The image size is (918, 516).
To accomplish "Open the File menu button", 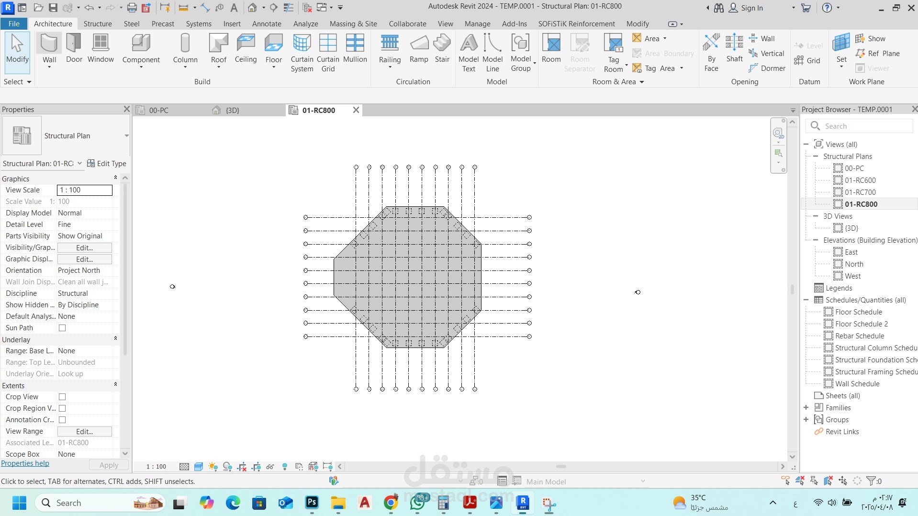I will (14, 23).
